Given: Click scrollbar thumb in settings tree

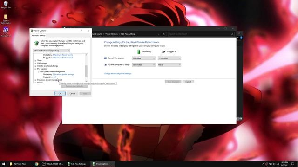Looking at the screenshot, I should pos(86,71).
